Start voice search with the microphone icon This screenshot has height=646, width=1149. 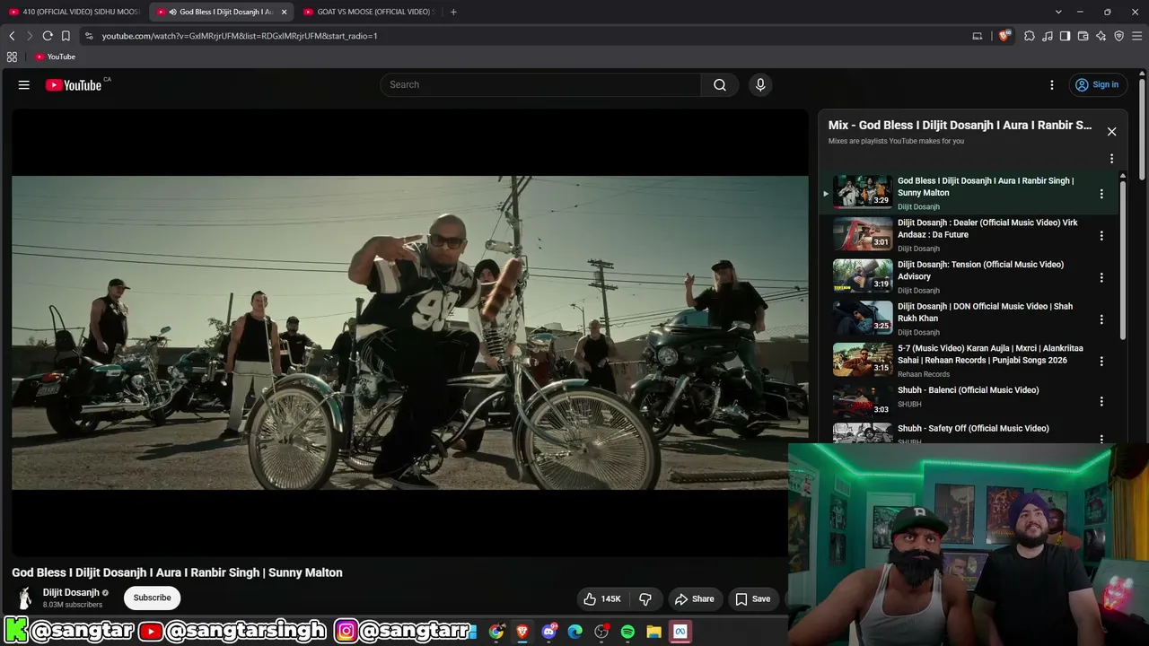click(760, 84)
